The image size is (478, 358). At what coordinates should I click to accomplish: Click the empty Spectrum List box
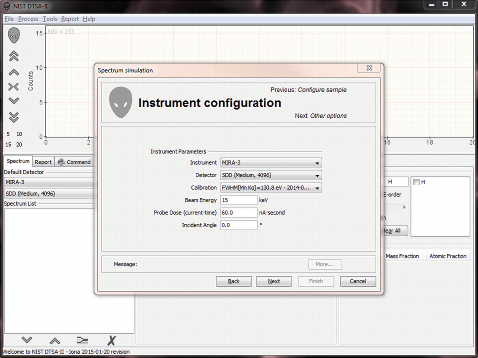click(x=69, y=271)
